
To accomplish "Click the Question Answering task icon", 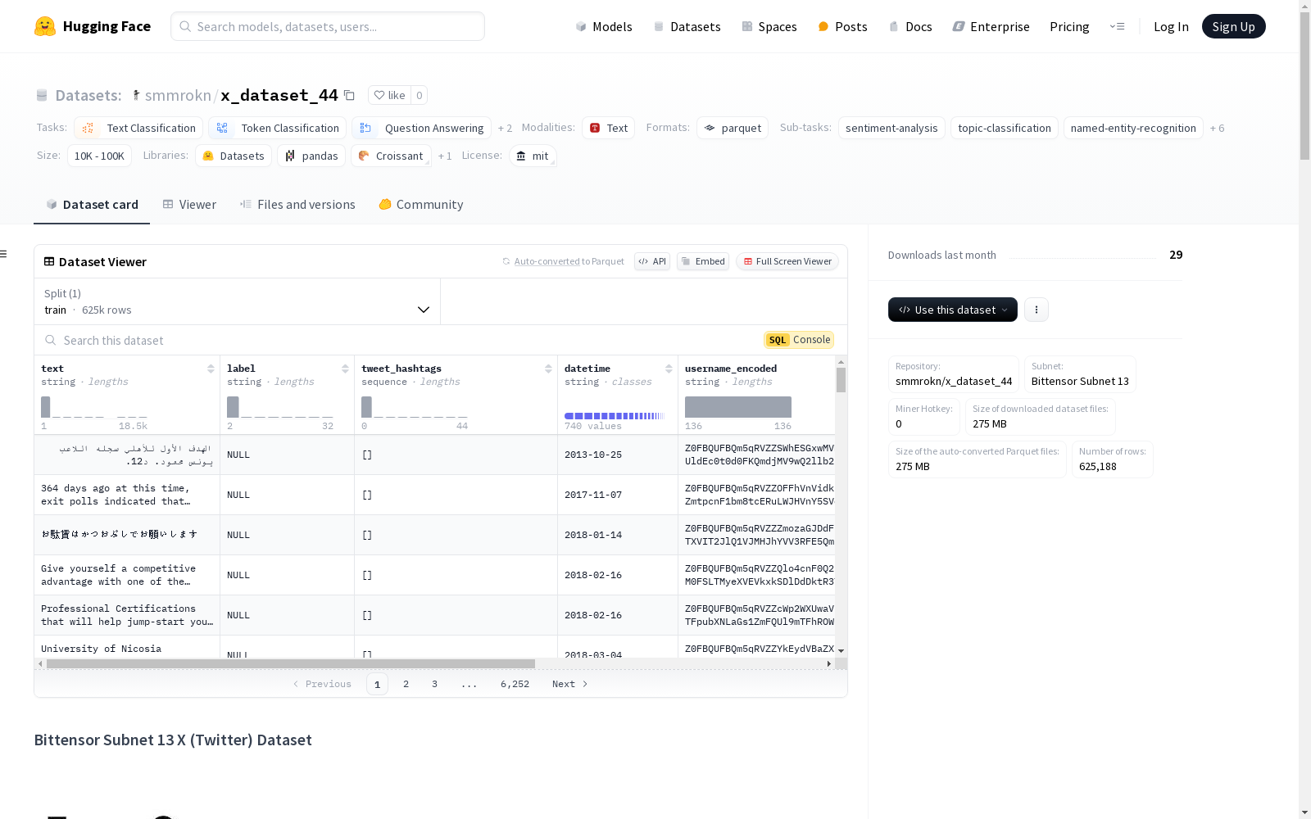I will click(x=365, y=128).
